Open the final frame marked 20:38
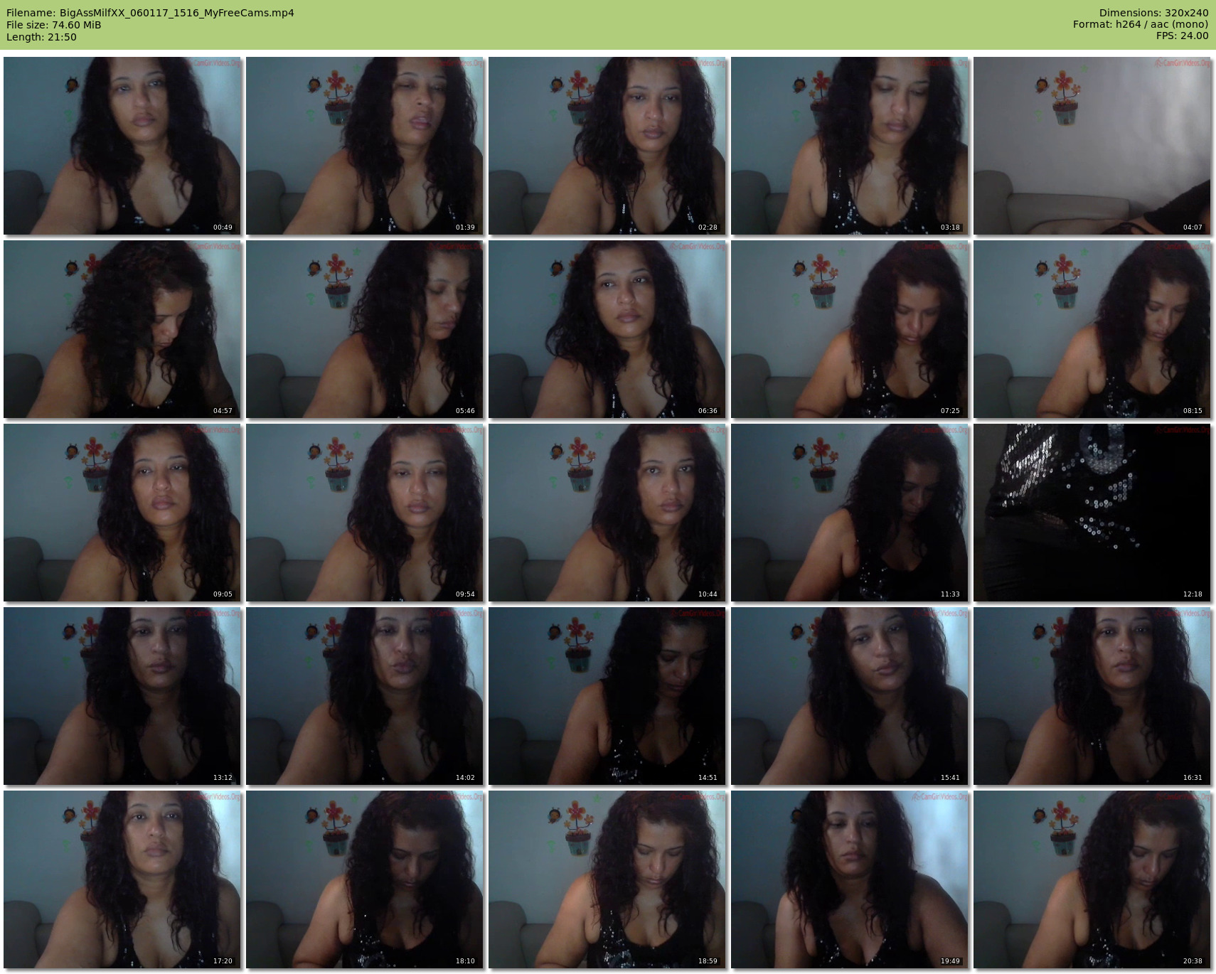The height and width of the screenshot is (974, 1216). coord(1092,879)
